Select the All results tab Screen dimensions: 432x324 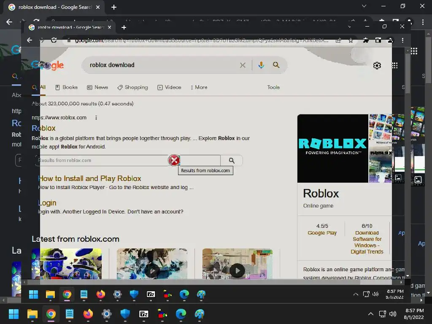click(39, 87)
